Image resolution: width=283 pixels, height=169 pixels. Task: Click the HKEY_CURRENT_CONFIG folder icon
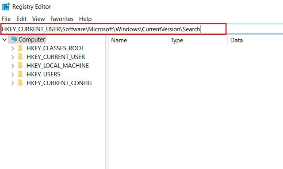pos(20,83)
